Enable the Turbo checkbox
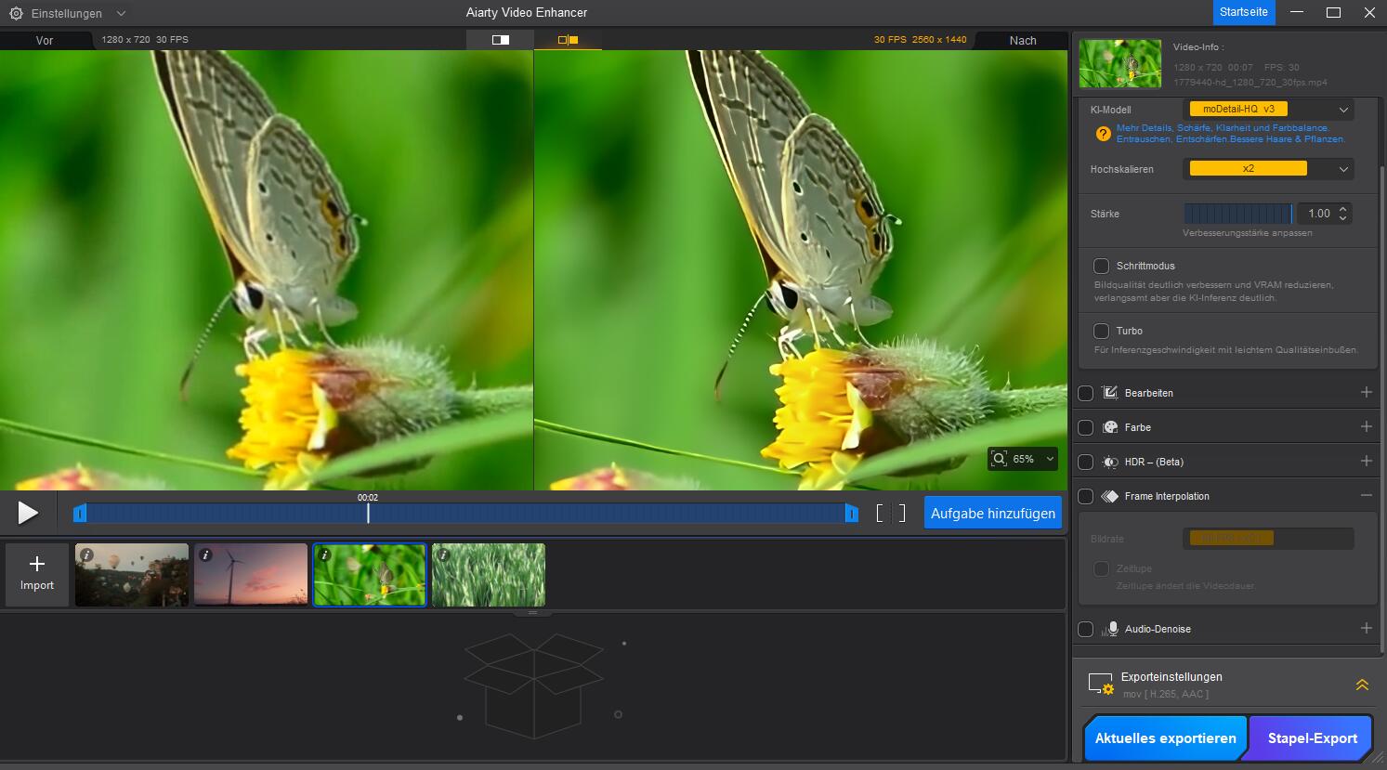Image resolution: width=1387 pixels, height=770 pixels. tap(1101, 331)
